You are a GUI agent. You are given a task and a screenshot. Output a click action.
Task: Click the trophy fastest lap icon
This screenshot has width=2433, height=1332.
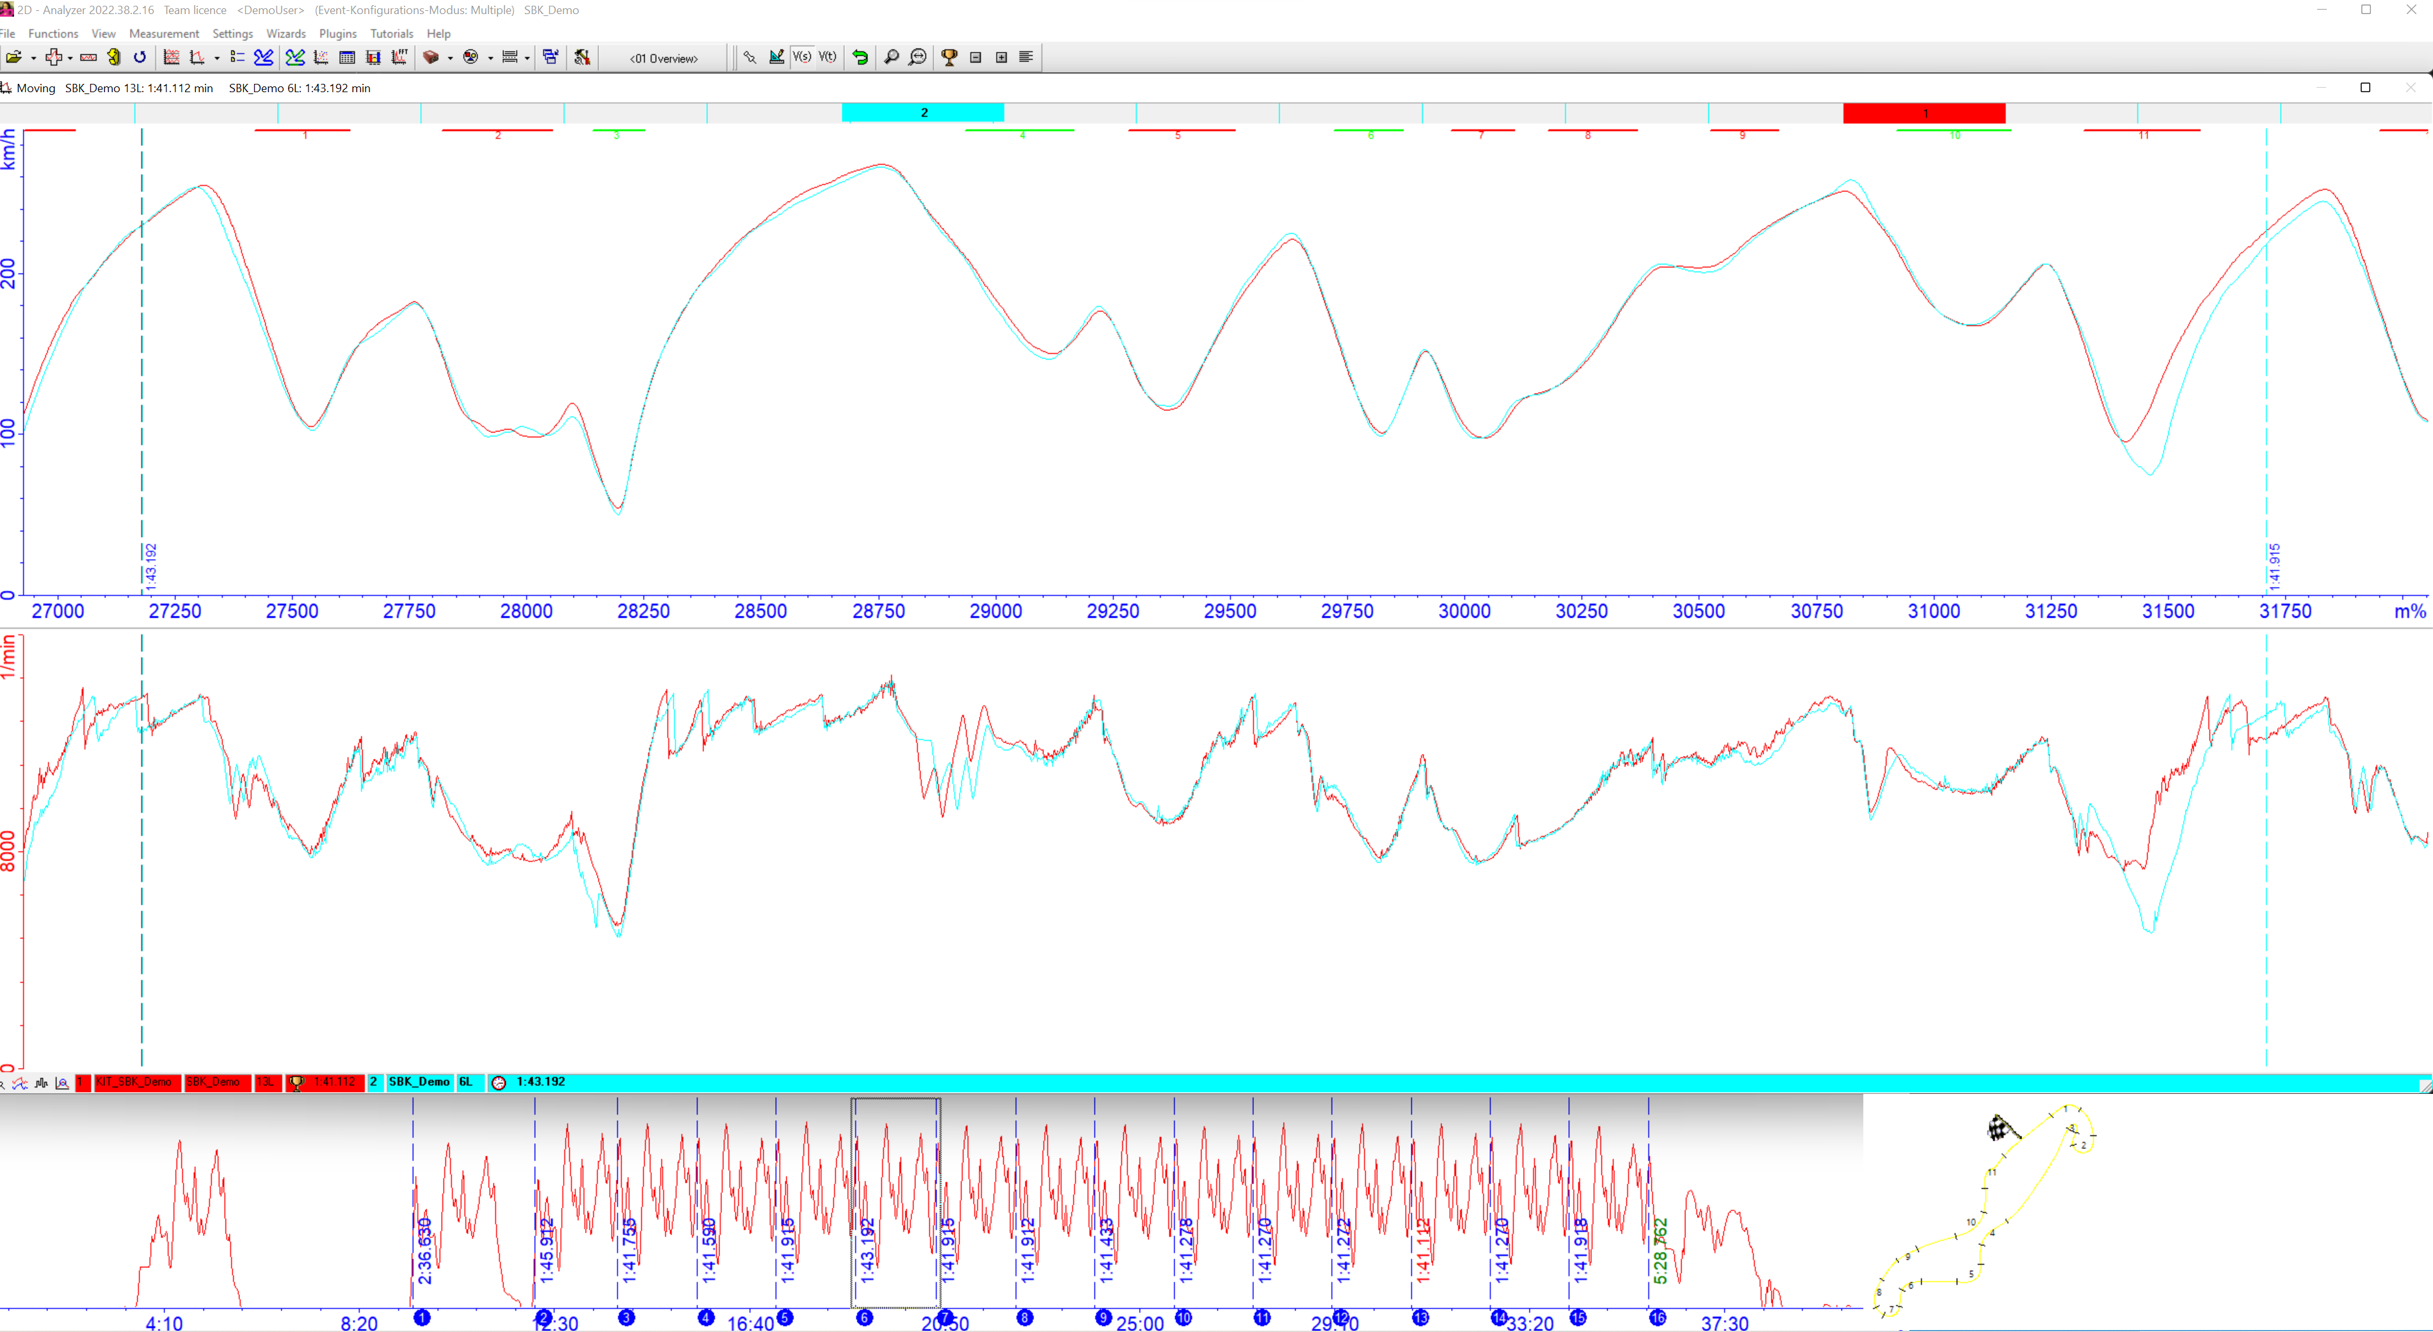pyautogui.click(x=949, y=58)
